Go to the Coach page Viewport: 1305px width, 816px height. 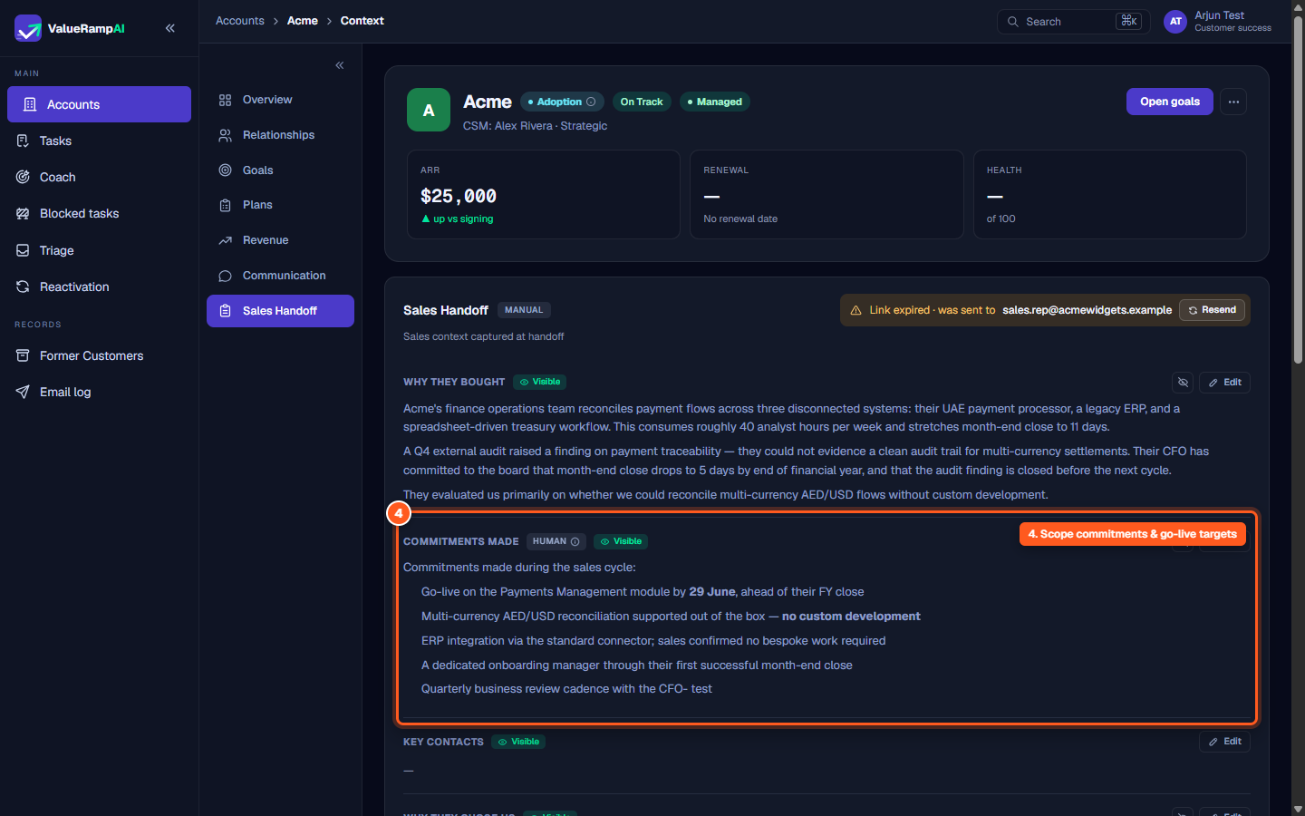pyautogui.click(x=99, y=177)
